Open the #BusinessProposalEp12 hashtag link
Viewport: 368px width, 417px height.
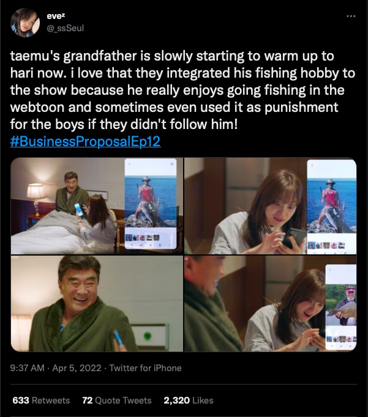coord(85,141)
